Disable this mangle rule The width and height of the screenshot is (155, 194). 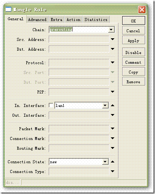tap(134, 52)
